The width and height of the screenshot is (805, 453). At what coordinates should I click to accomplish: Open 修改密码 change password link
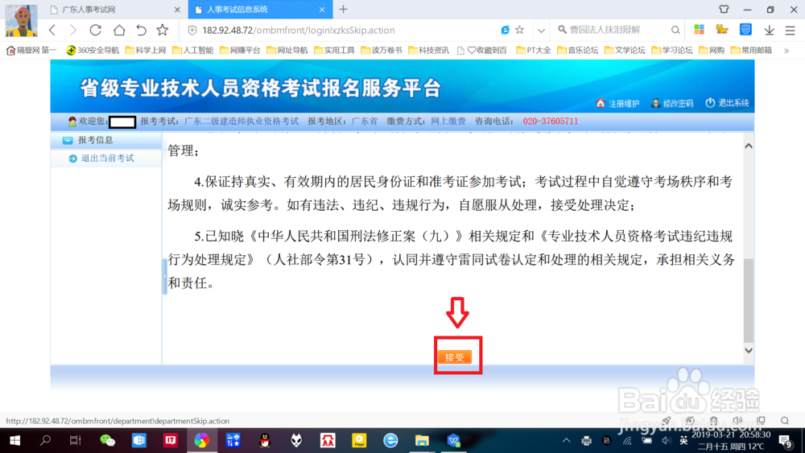(x=672, y=103)
